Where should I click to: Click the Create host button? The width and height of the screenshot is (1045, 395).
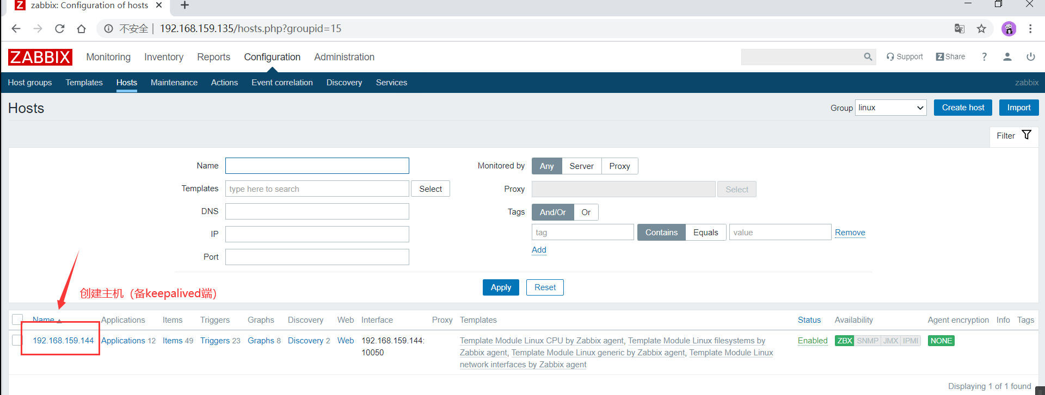(963, 108)
